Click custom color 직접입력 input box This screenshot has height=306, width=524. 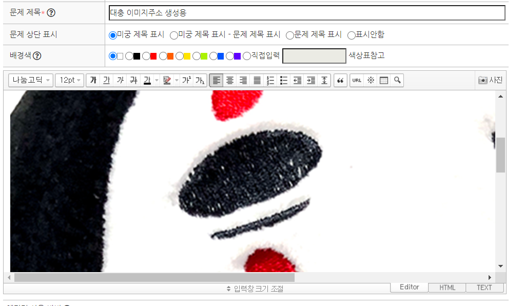[314, 56]
